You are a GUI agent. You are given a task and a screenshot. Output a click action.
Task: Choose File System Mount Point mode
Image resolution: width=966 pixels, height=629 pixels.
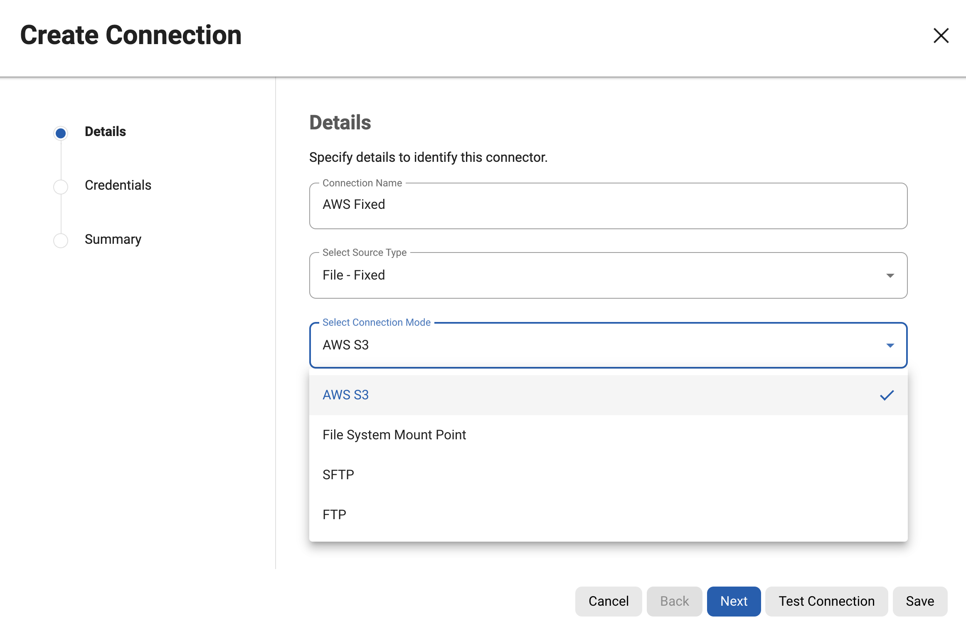(x=394, y=434)
